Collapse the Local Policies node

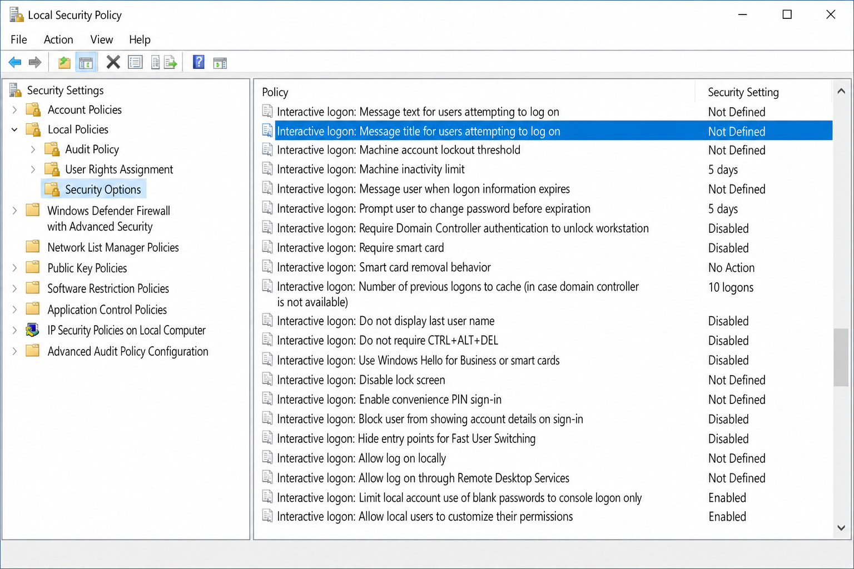click(14, 129)
